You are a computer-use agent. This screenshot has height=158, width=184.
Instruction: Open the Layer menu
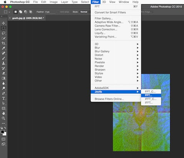(x=64, y=2)
